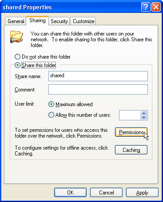This screenshot has width=163, height=202.
Task: Open Caching settings
Action: (x=131, y=150)
